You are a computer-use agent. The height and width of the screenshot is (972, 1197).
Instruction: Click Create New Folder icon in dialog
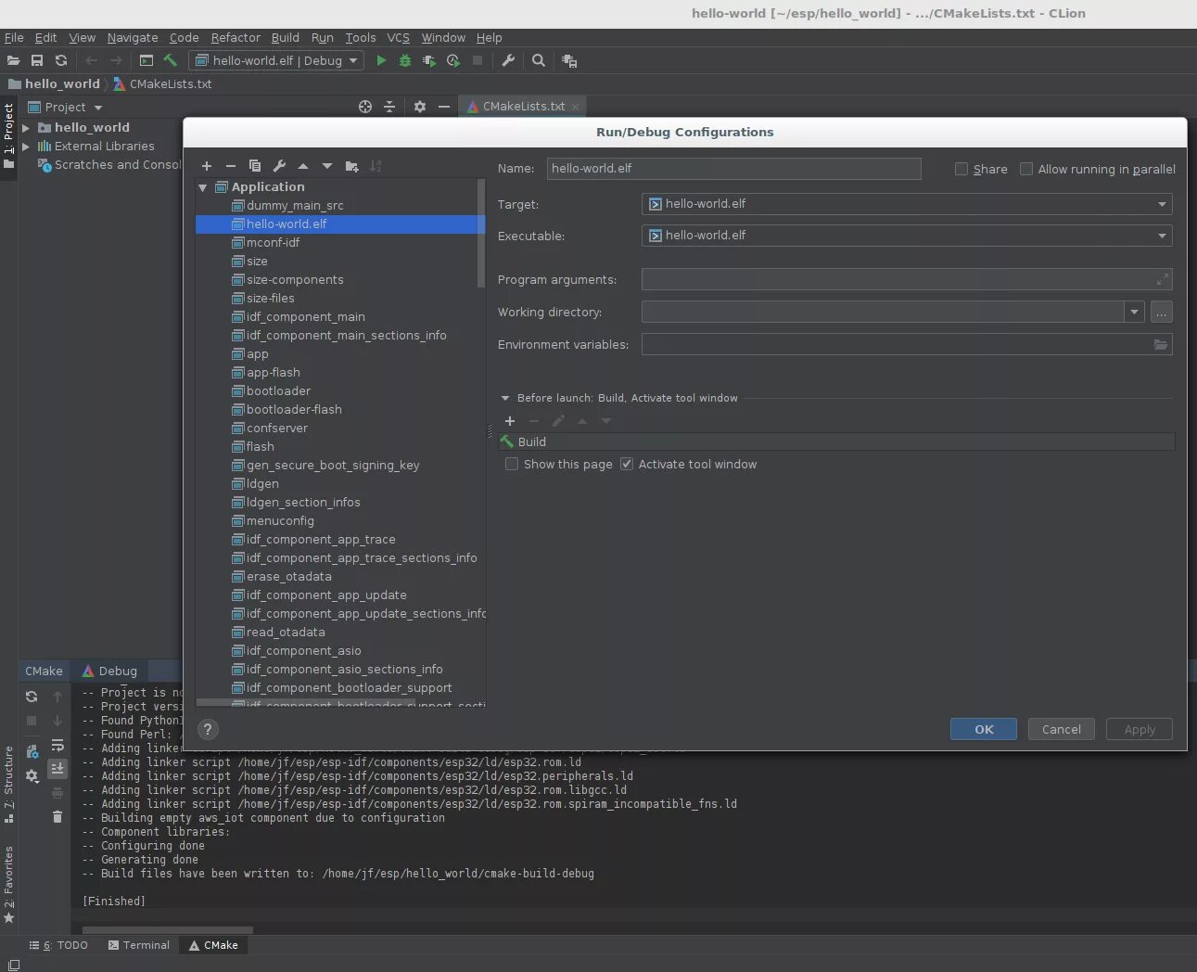(351, 166)
